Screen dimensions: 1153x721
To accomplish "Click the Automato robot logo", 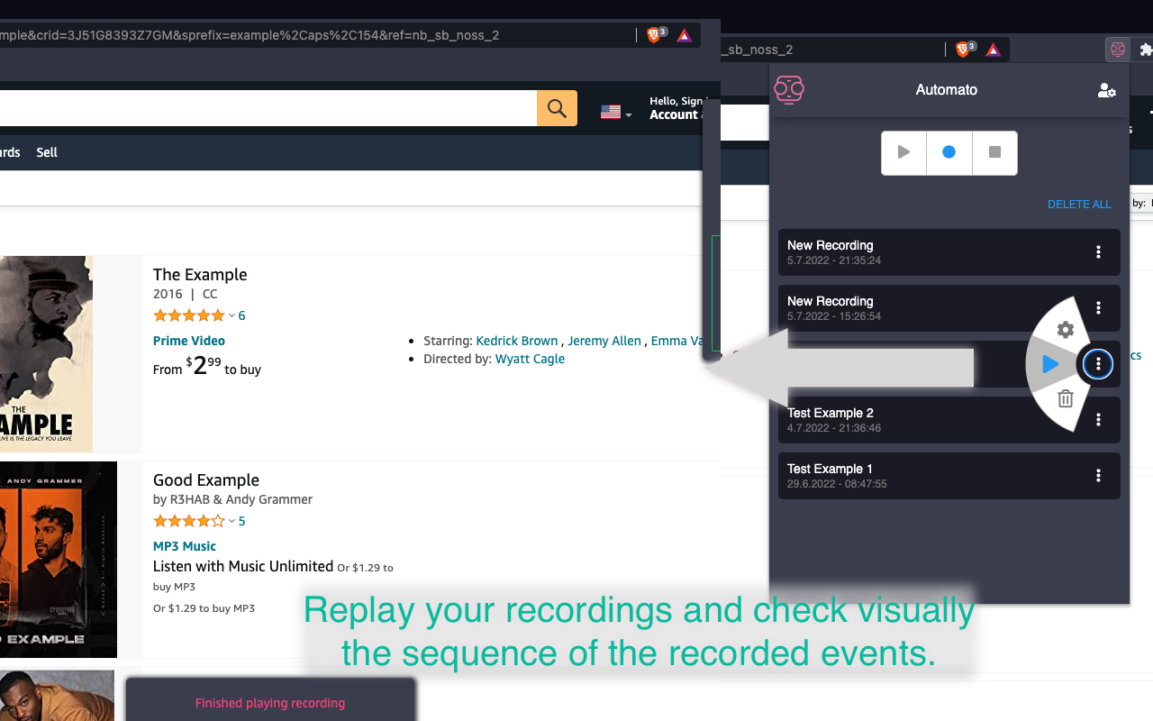I will coord(789,90).
